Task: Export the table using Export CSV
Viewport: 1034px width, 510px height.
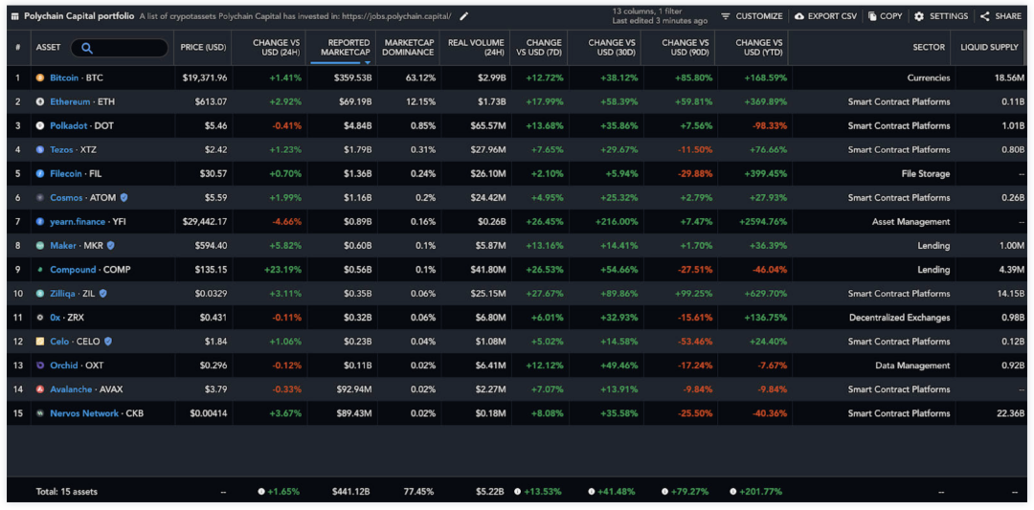Action: 825,16
